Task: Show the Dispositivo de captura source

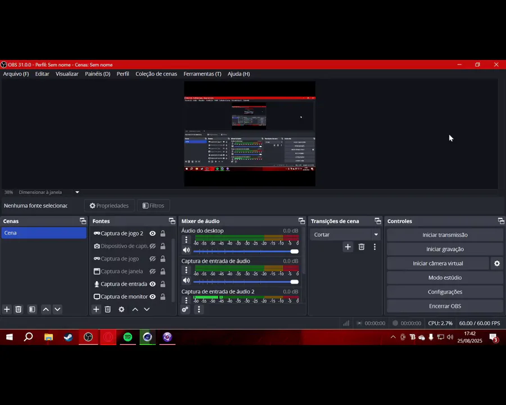Action: tap(152, 246)
